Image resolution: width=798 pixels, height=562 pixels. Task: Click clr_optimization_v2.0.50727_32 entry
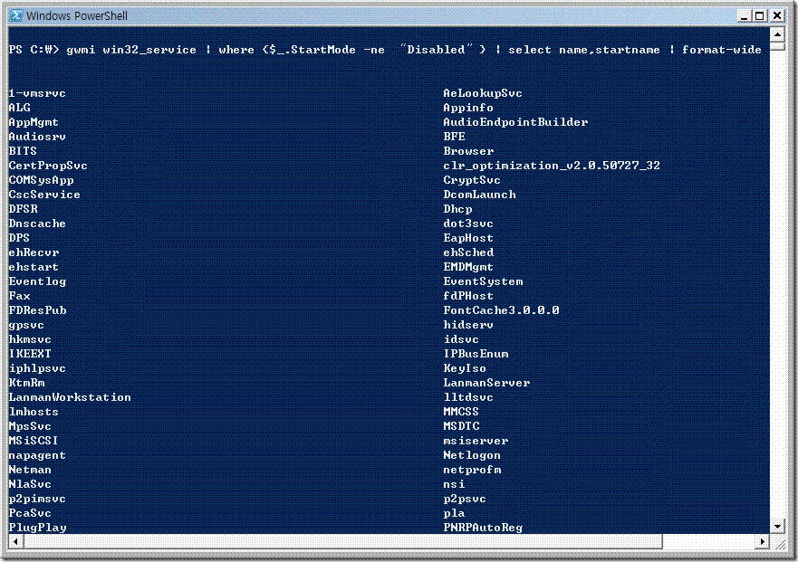point(551,166)
